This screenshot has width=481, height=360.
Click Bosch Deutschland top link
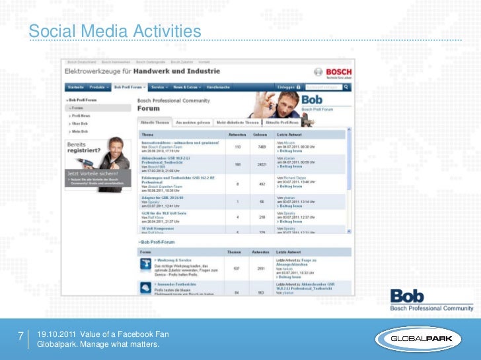click(x=82, y=62)
